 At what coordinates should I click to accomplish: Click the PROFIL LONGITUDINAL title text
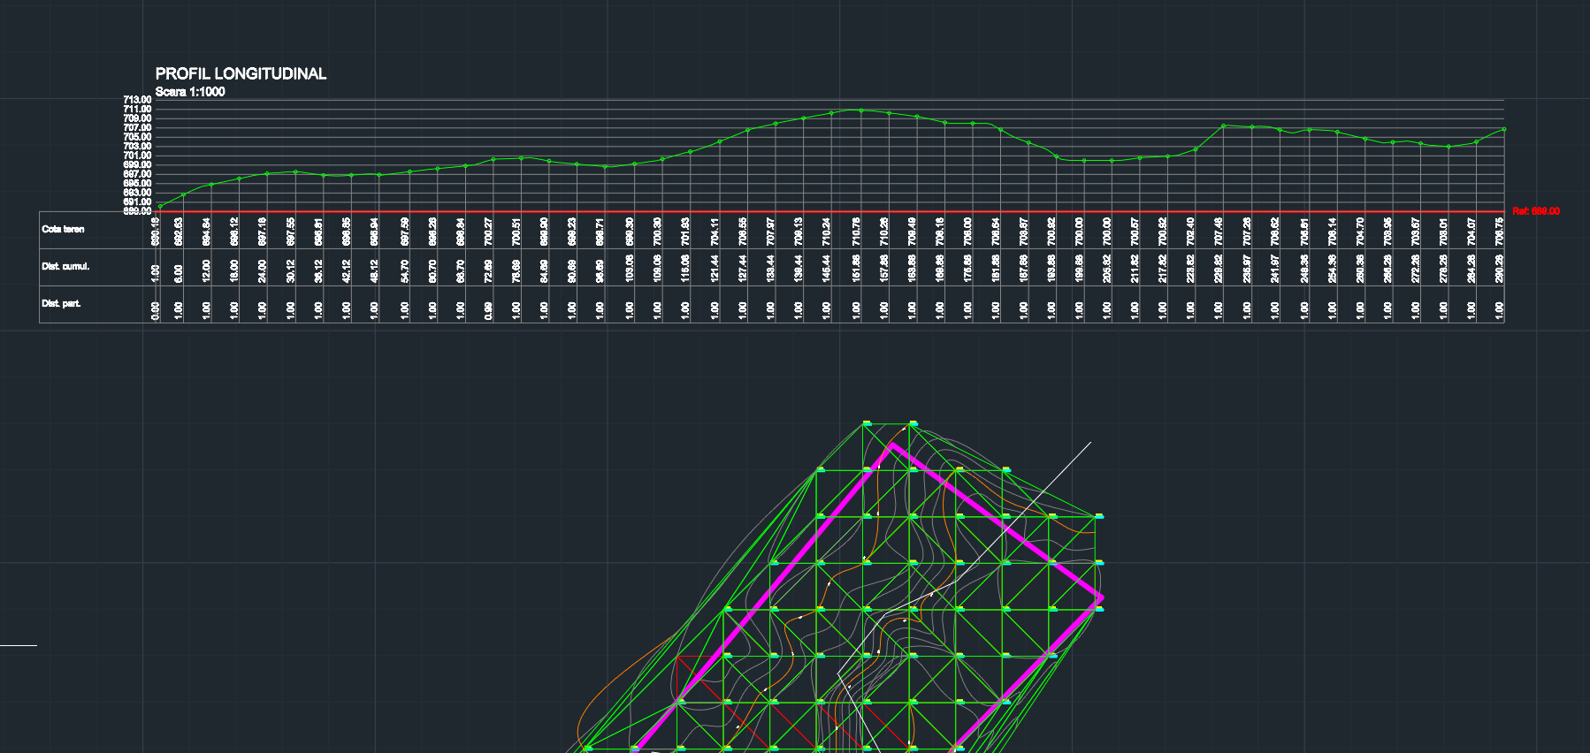[x=241, y=73]
